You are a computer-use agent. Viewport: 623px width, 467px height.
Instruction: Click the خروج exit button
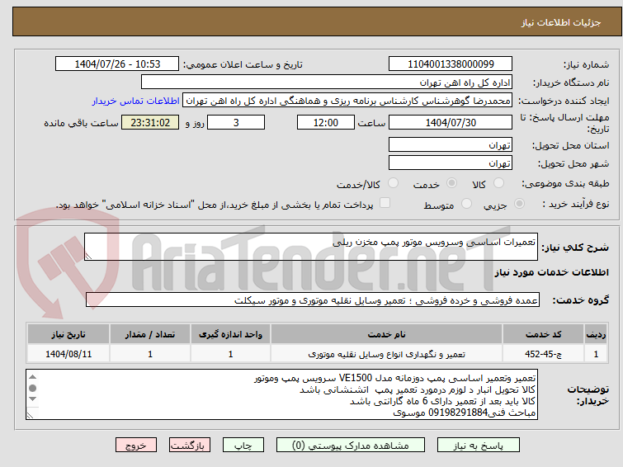136,446
